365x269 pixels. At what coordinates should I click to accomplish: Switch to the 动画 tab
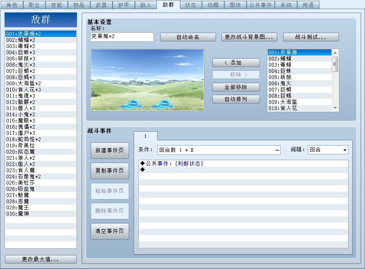(213, 5)
